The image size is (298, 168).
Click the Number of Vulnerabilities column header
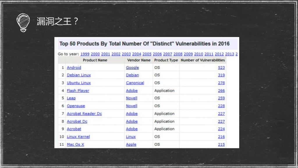203,60
